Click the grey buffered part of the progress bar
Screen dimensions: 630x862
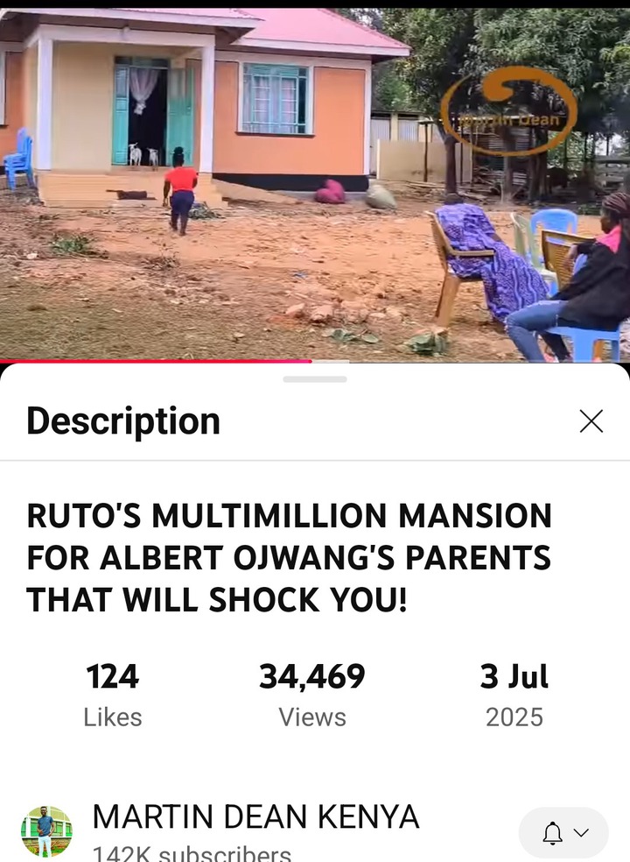coord(331,361)
